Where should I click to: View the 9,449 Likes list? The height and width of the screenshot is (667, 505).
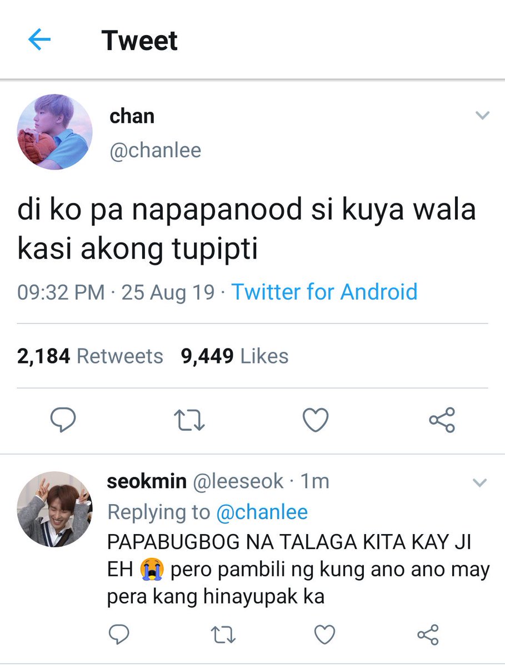click(235, 356)
